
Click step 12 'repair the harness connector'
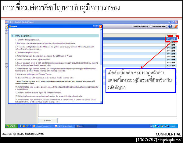pos(38,93)
